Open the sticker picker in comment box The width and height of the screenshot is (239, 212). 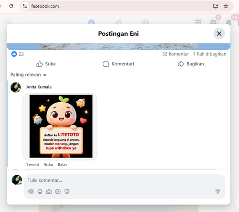(67, 191)
